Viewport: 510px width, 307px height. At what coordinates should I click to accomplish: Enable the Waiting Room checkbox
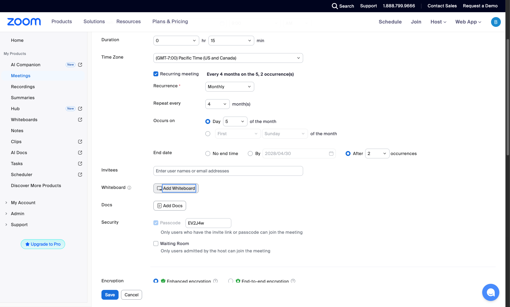tap(156, 244)
